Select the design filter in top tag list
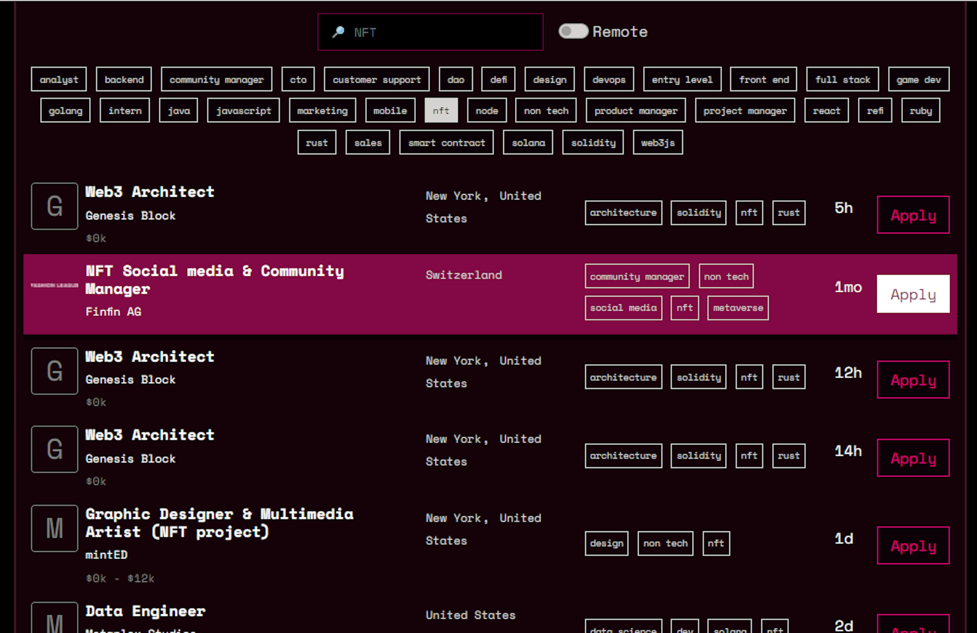This screenshot has width=977, height=633. (x=549, y=79)
